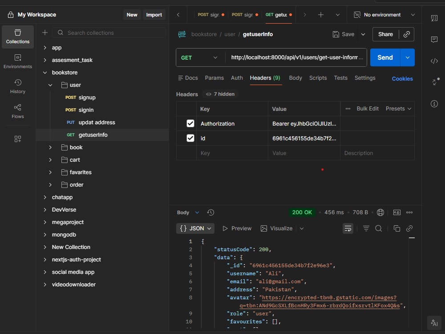Image resolution: width=445 pixels, height=334 pixels.
Task: Open the documentation icon in the right sidebar
Action: [434, 18]
